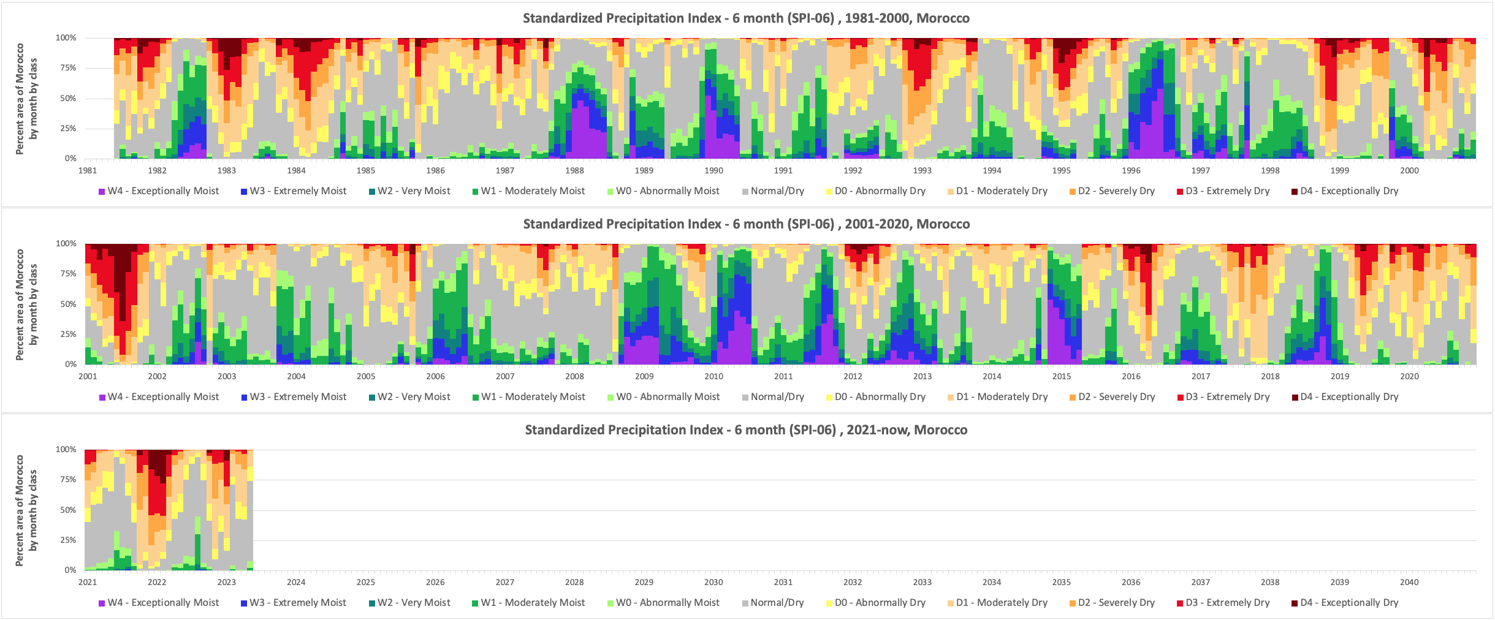The width and height of the screenshot is (1495, 620).
Task: Select D2 - Severely Dry legend entry in 1981-2000 chart
Action: pos(1112,191)
